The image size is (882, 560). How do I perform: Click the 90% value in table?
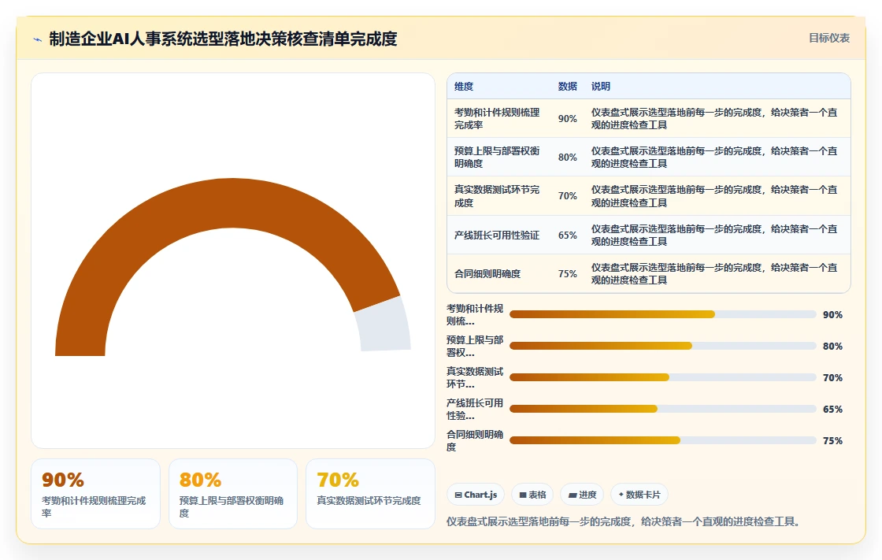[568, 119]
